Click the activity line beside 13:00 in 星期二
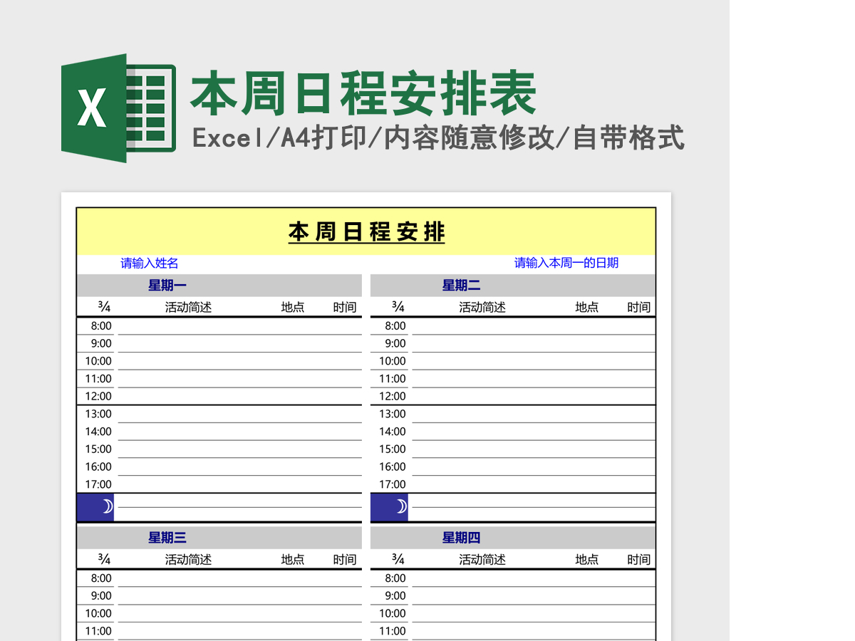The height and width of the screenshot is (641, 855). [x=534, y=414]
